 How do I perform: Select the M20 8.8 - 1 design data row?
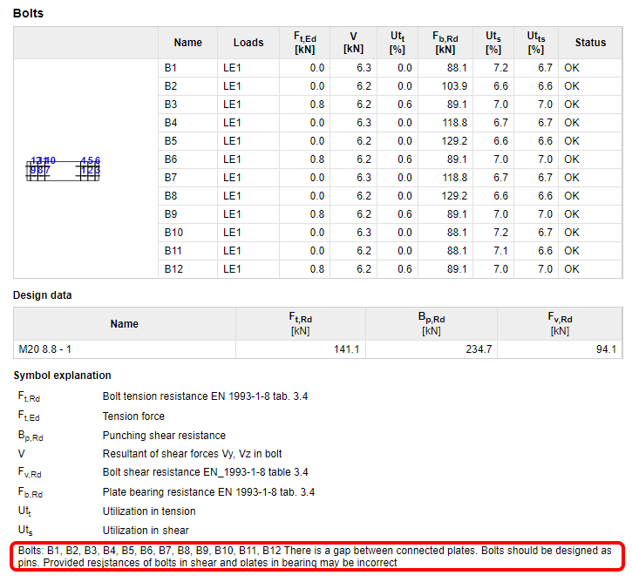(x=318, y=349)
